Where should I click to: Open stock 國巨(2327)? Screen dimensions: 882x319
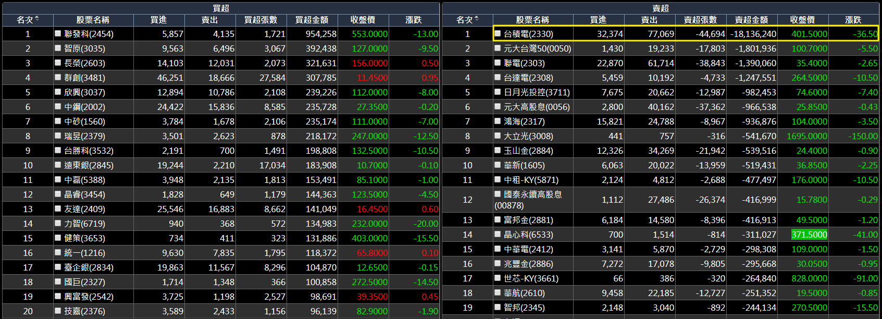click(x=84, y=282)
